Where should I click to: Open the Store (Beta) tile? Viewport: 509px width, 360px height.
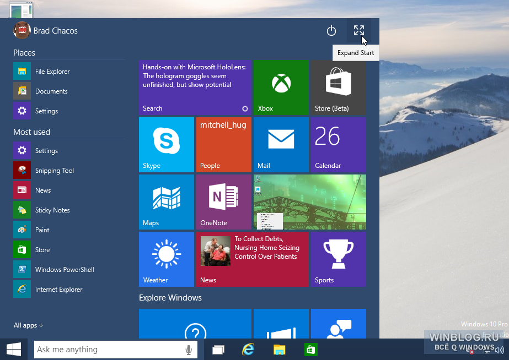pos(339,88)
